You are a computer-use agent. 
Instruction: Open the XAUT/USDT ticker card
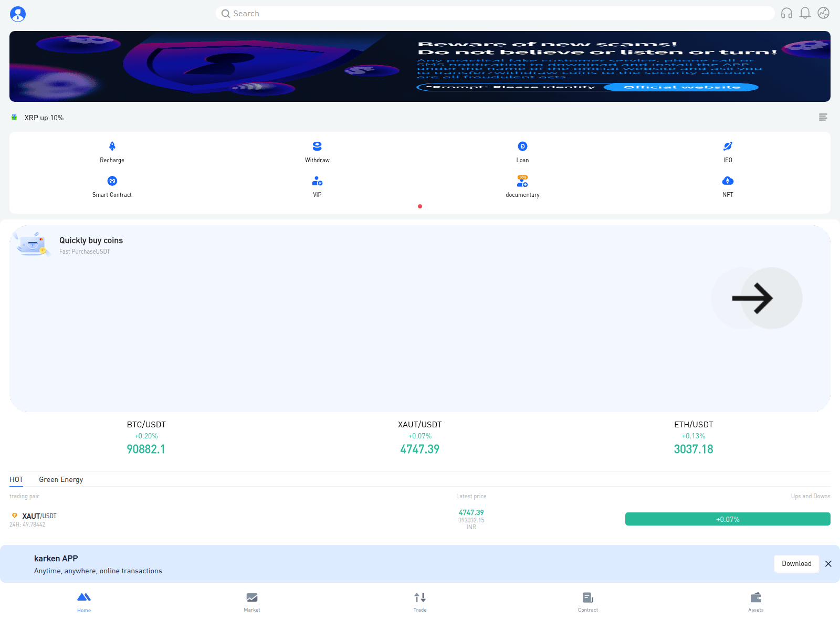point(420,437)
